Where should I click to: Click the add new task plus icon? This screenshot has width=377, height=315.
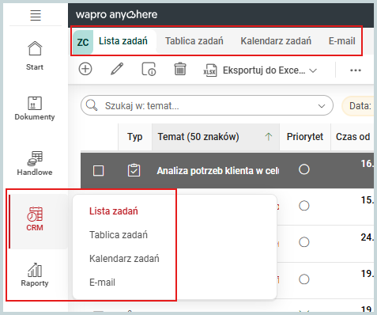point(85,70)
